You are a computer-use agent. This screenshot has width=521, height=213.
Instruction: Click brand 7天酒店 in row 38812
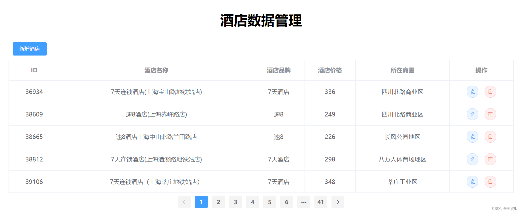tap(279, 159)
